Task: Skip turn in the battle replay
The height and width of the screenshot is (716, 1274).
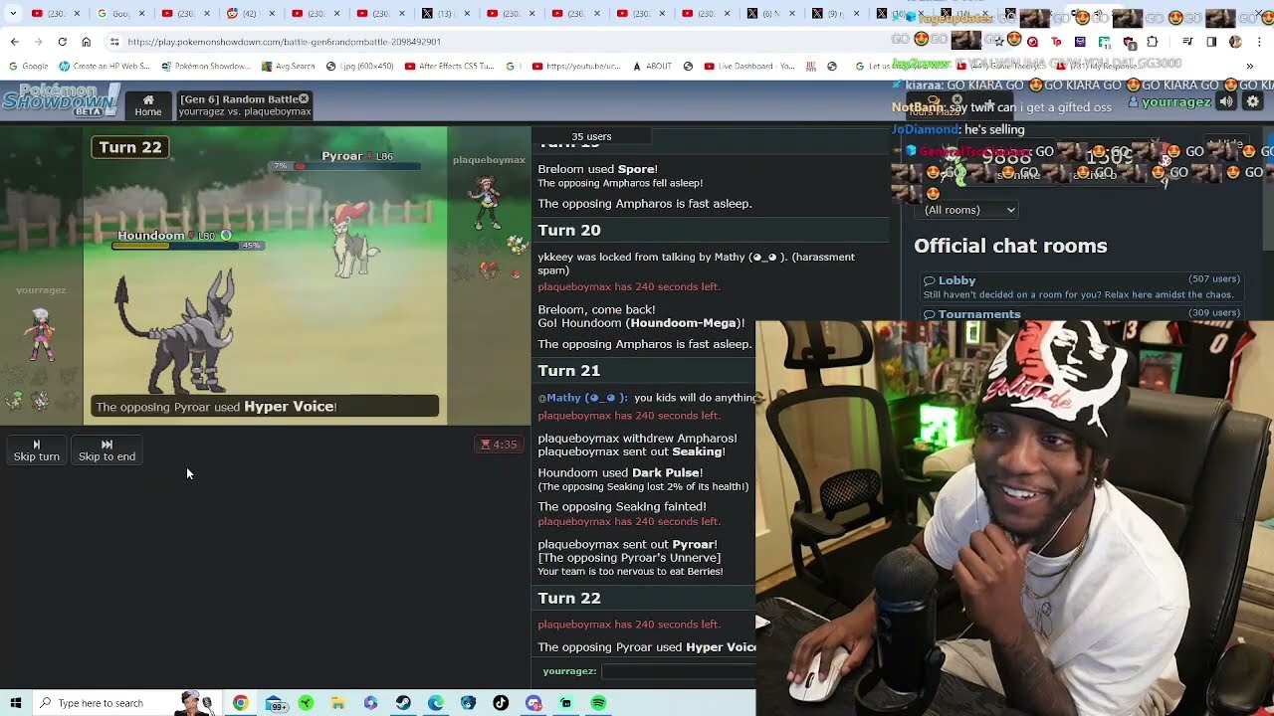Action: coord(37,450)
